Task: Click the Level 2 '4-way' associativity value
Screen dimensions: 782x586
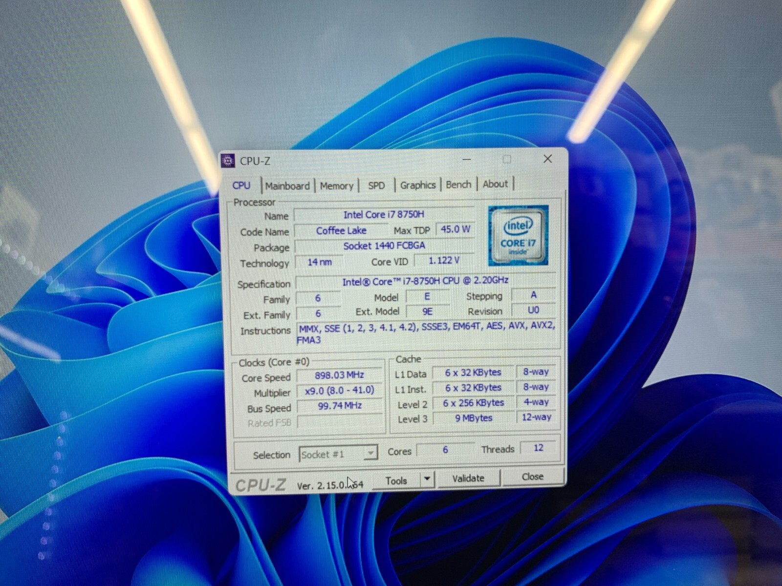Action: [x=536, y=402]
